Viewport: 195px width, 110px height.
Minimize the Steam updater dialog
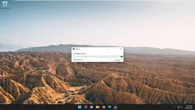[x=108, y=49]
